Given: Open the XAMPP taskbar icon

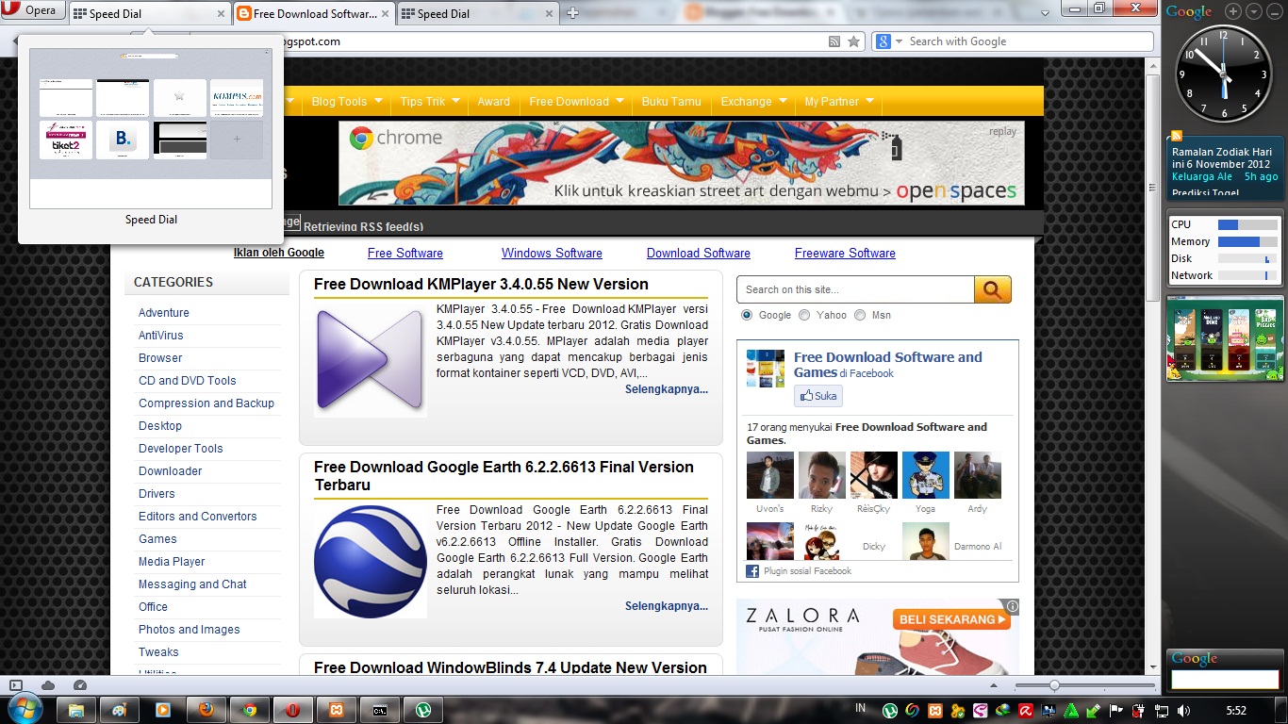Looking at the screenshot, I should [336, 710].
